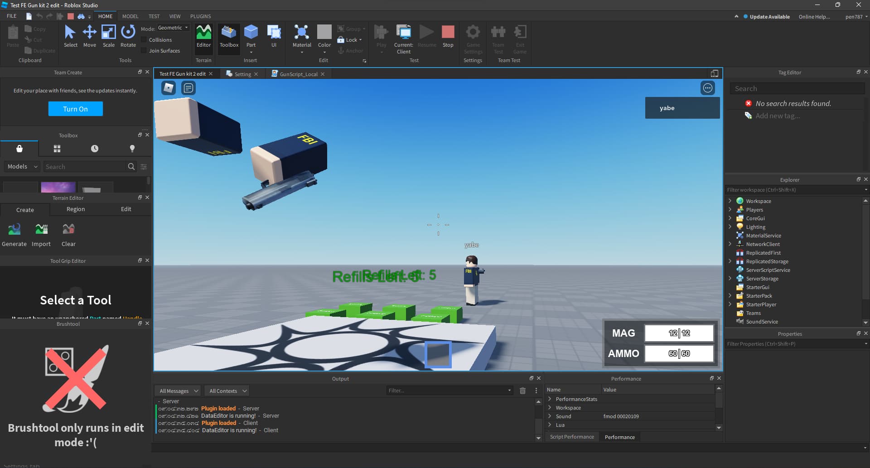Click the Toolbox search magnifier
The image size is (870, 468).
tap(131, 167)
